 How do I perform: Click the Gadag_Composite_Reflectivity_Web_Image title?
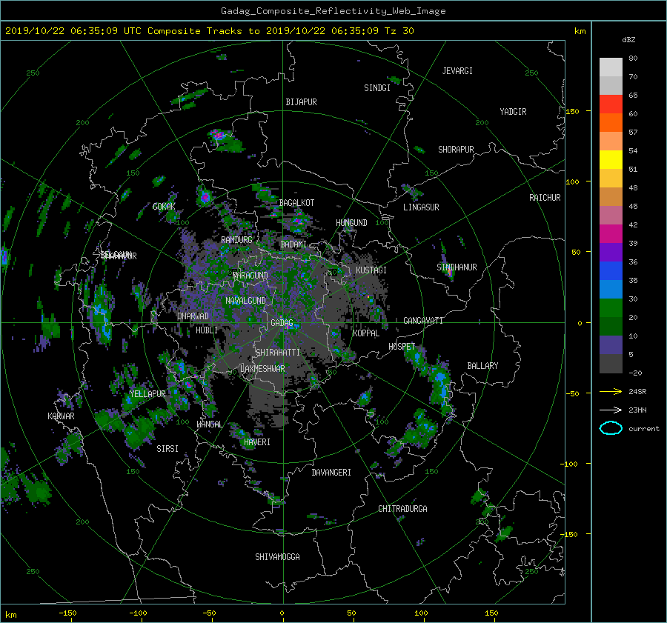(333, 11)
